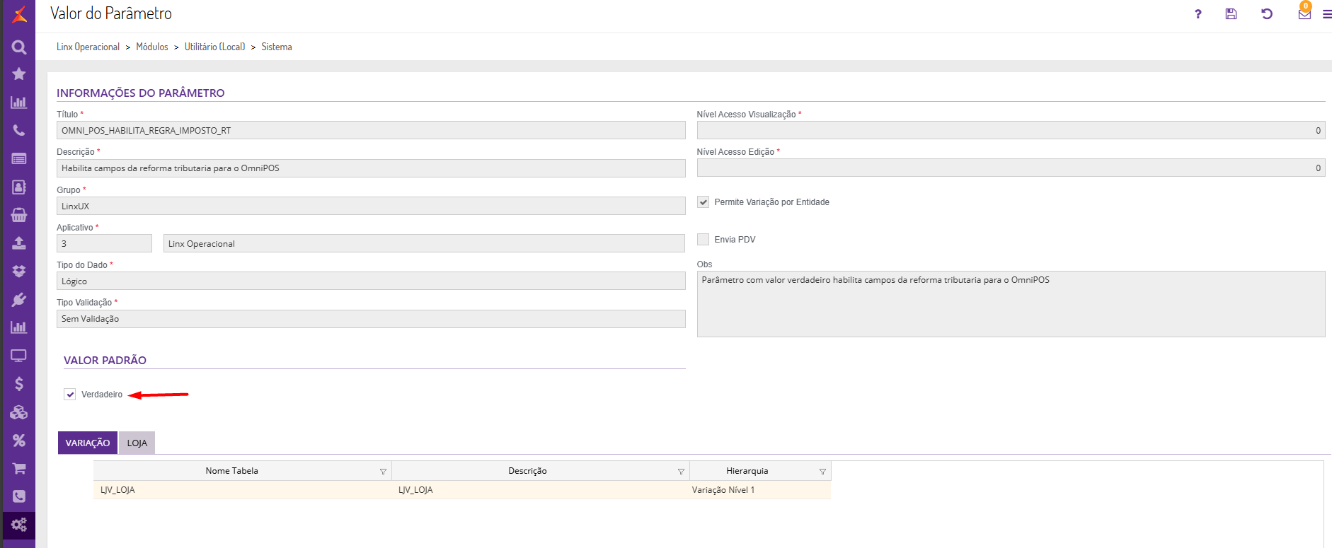Image resolution: width=1332 pixels, height=548 pixels.
Task: Open the help question mark icon
Action: (1198, 14)
